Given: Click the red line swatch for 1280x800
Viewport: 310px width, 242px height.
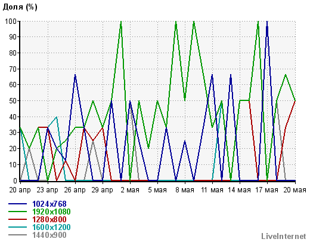Looking at the screenshot, I should pos(17,219).
